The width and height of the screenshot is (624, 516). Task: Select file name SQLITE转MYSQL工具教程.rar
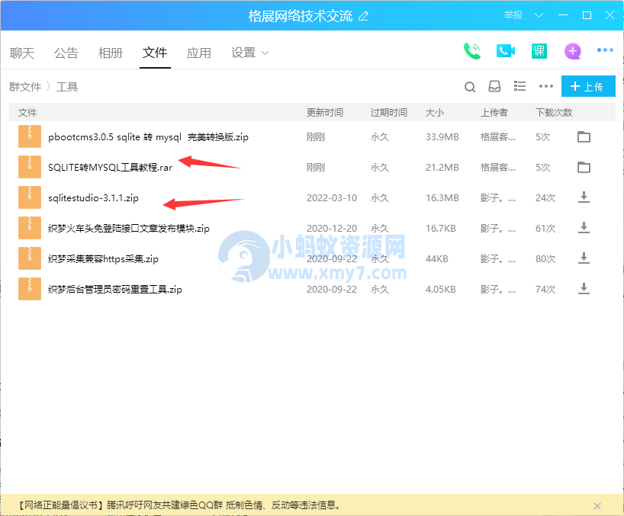tap(111, 168)
